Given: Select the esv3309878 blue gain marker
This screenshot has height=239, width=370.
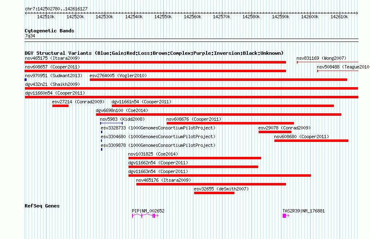Looking at the screenshot, I should coord(101,149).
